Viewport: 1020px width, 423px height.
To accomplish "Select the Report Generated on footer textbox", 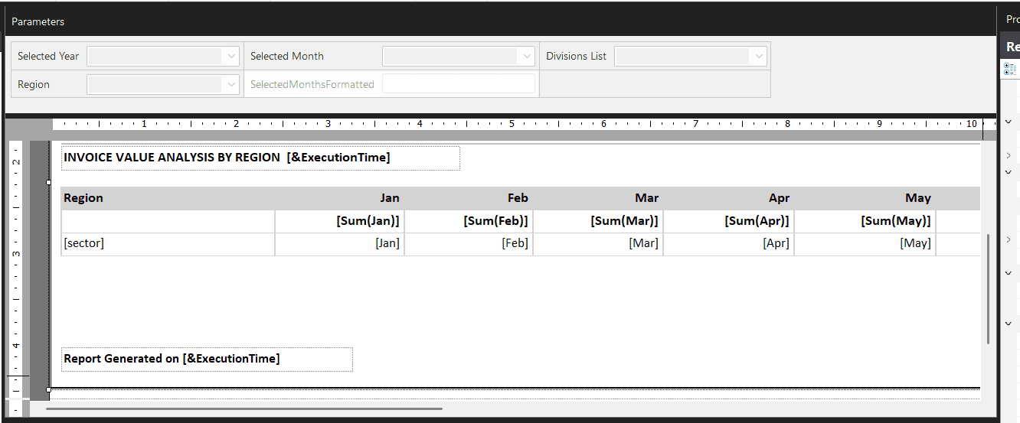I will (x=207, y=359).
